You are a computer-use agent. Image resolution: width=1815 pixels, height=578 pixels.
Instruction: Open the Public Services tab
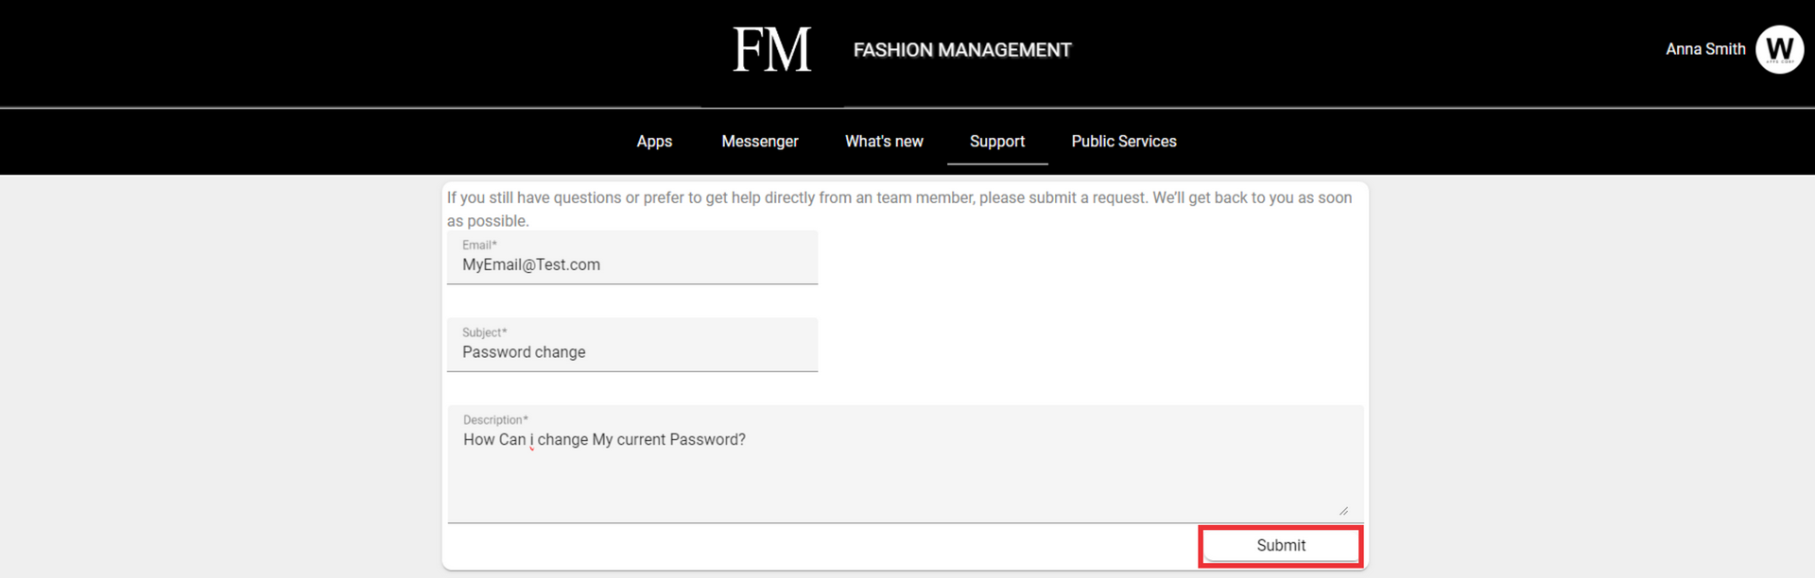coord(1124,142)
